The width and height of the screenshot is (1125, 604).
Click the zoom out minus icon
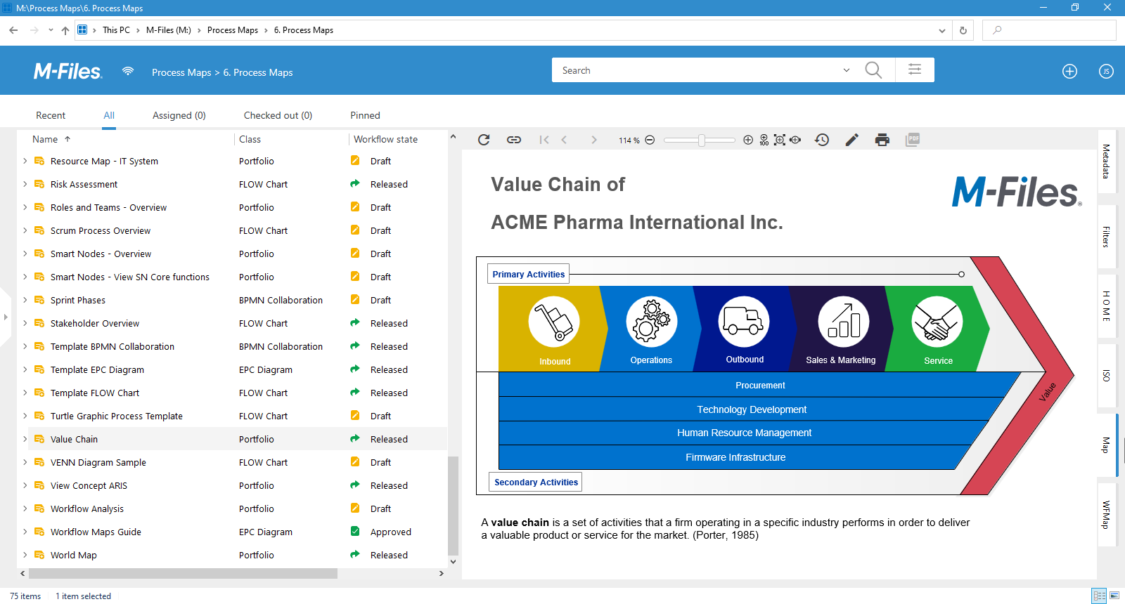coord(650,140)
